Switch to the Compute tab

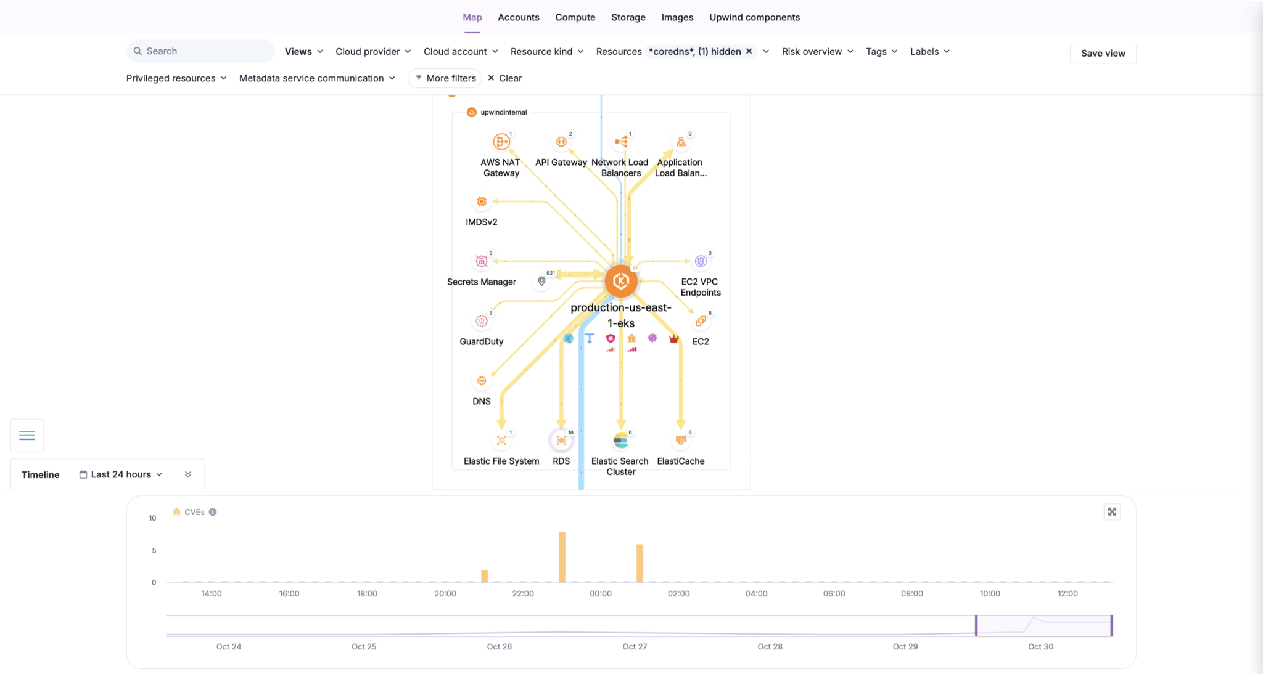tap(575, 17)
